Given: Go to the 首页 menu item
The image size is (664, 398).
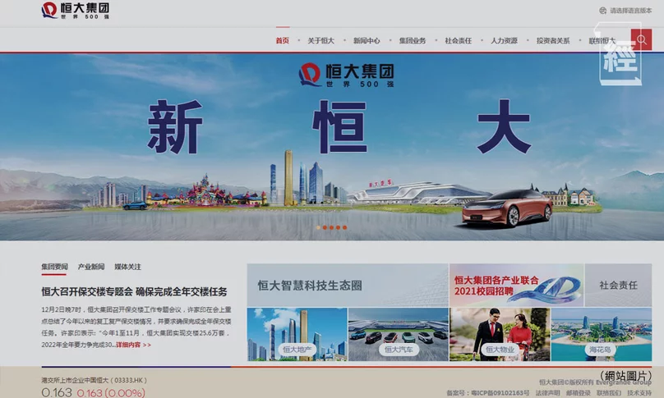Looking at the screenshot, I should 283,40.
